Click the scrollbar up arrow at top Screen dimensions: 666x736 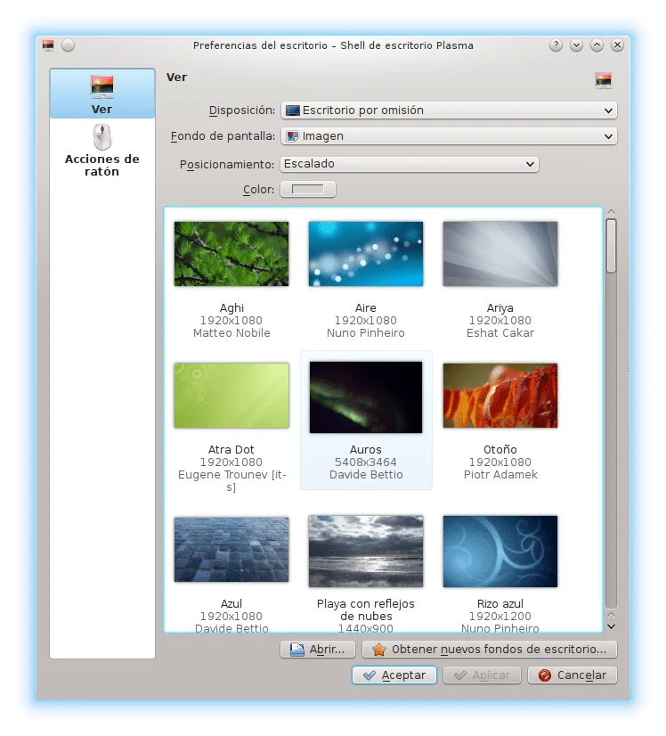click(x=611, y=212)
